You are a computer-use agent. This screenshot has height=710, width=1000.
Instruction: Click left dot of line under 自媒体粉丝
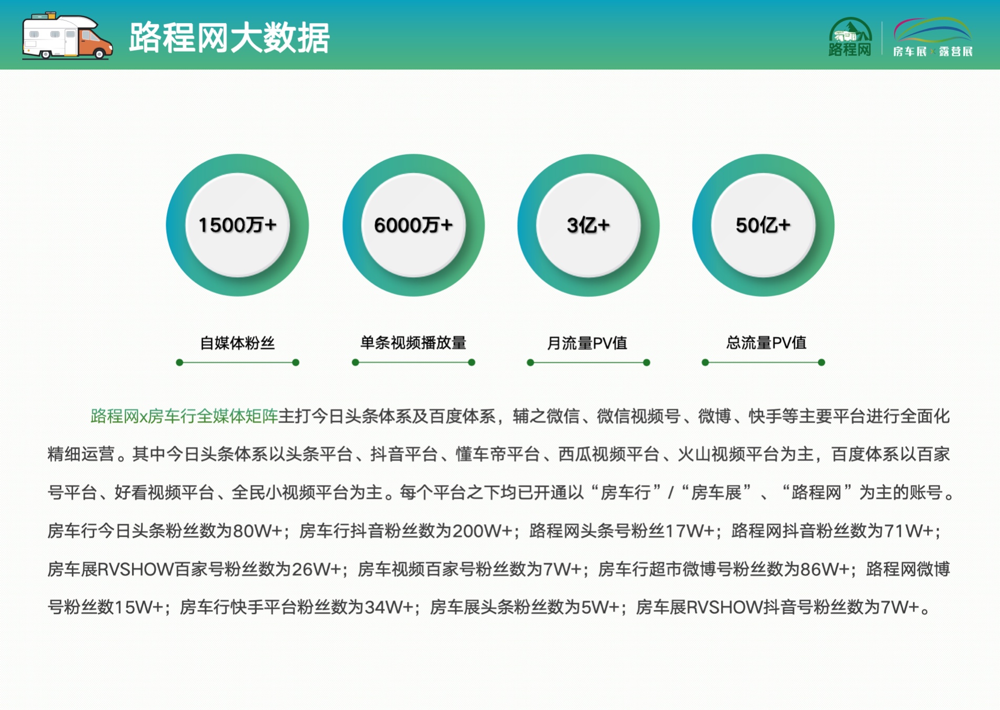pyautogui.click(x=179, y=362)
